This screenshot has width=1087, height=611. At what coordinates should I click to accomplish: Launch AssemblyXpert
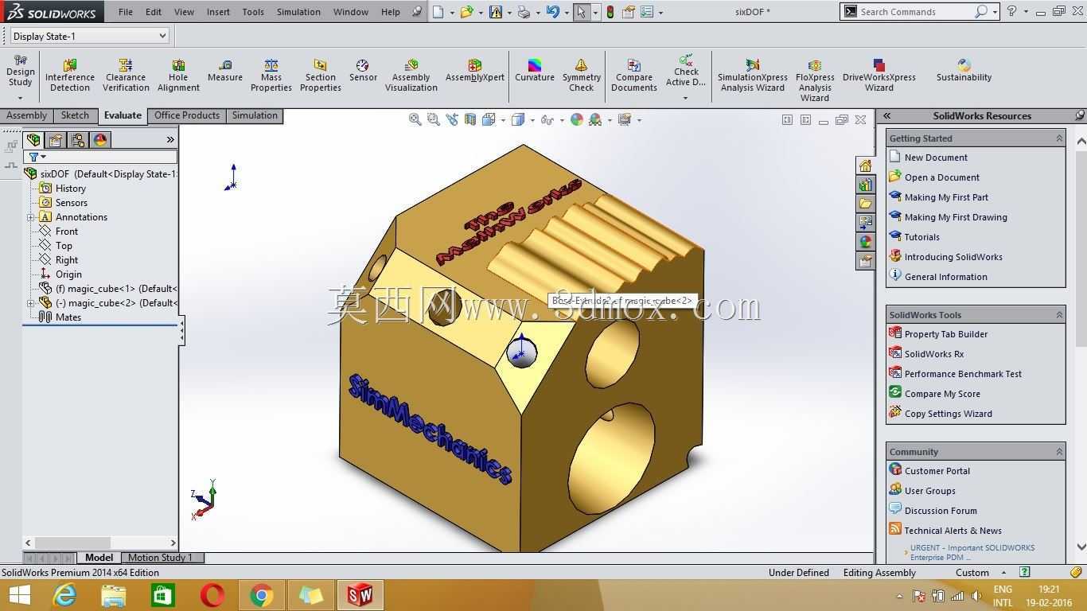click(x=475, y=70)
